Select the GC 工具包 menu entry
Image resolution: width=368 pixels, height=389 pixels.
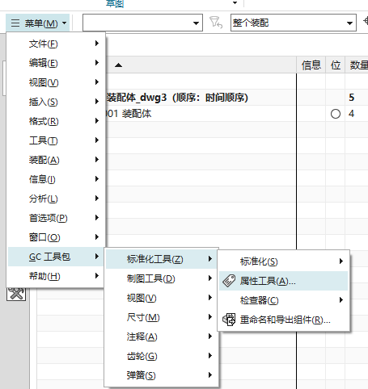click(x=56, y=257)
